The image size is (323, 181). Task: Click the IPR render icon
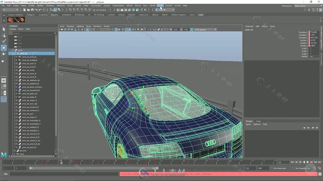[x=126, y=10]
